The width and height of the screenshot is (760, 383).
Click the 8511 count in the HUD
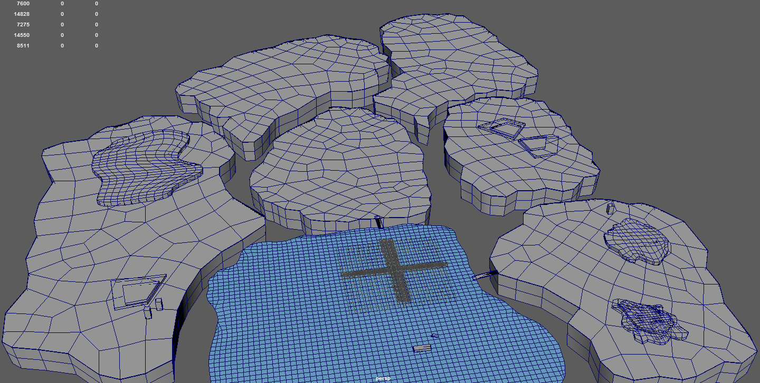click(23, 46)
